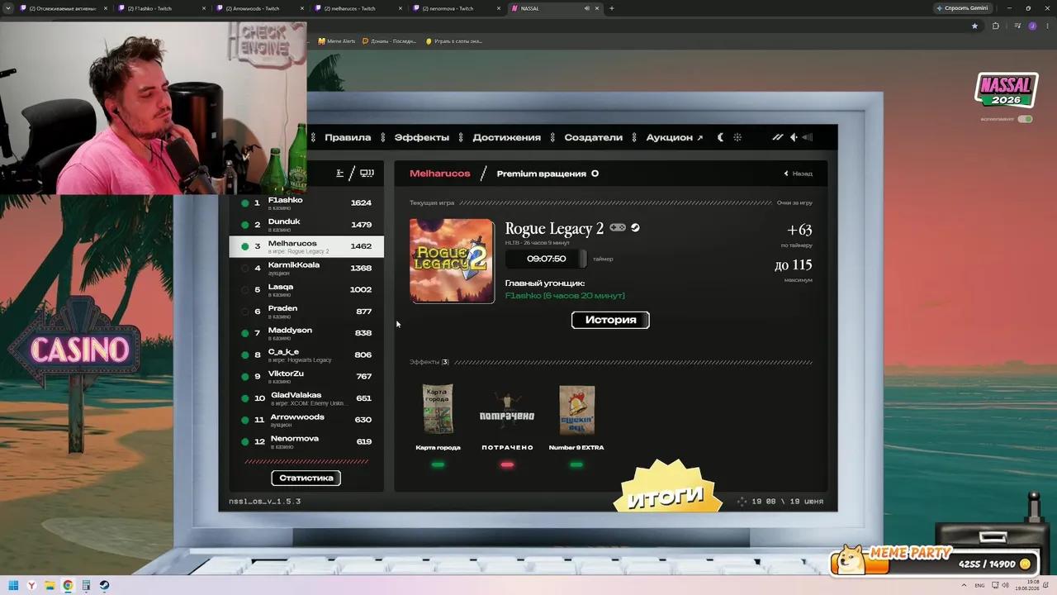Select Nenormova leaderboard row
Image resolution: width=1057 pixels, height=595 pixels.
pyautogui.click(x=306, y=441)
